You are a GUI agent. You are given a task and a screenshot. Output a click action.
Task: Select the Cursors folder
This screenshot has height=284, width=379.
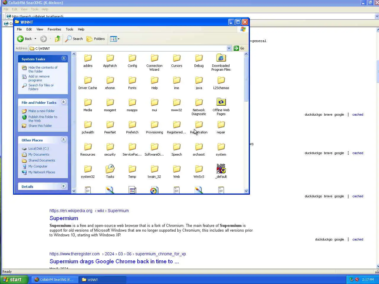tap(176, 61)
